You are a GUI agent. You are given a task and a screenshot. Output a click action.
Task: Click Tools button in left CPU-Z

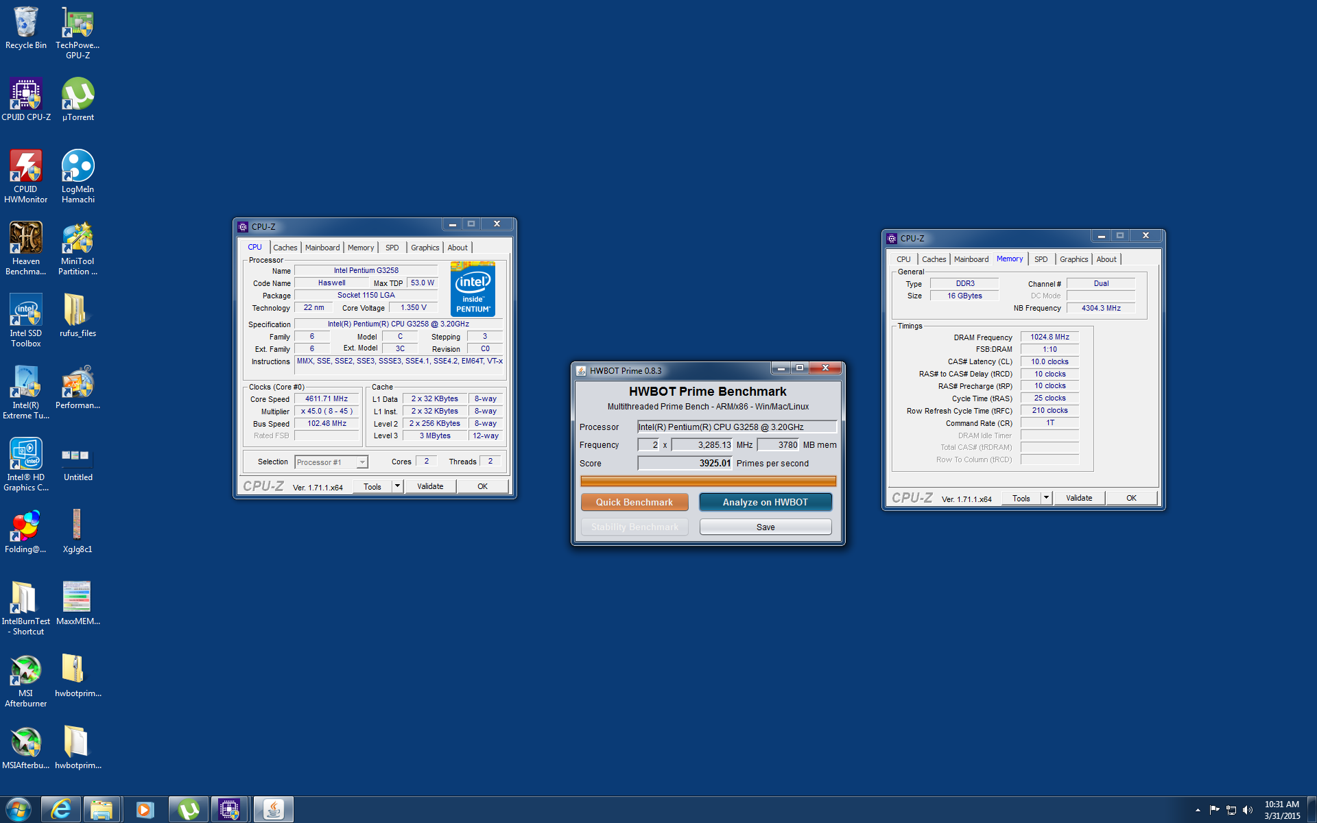372,486
